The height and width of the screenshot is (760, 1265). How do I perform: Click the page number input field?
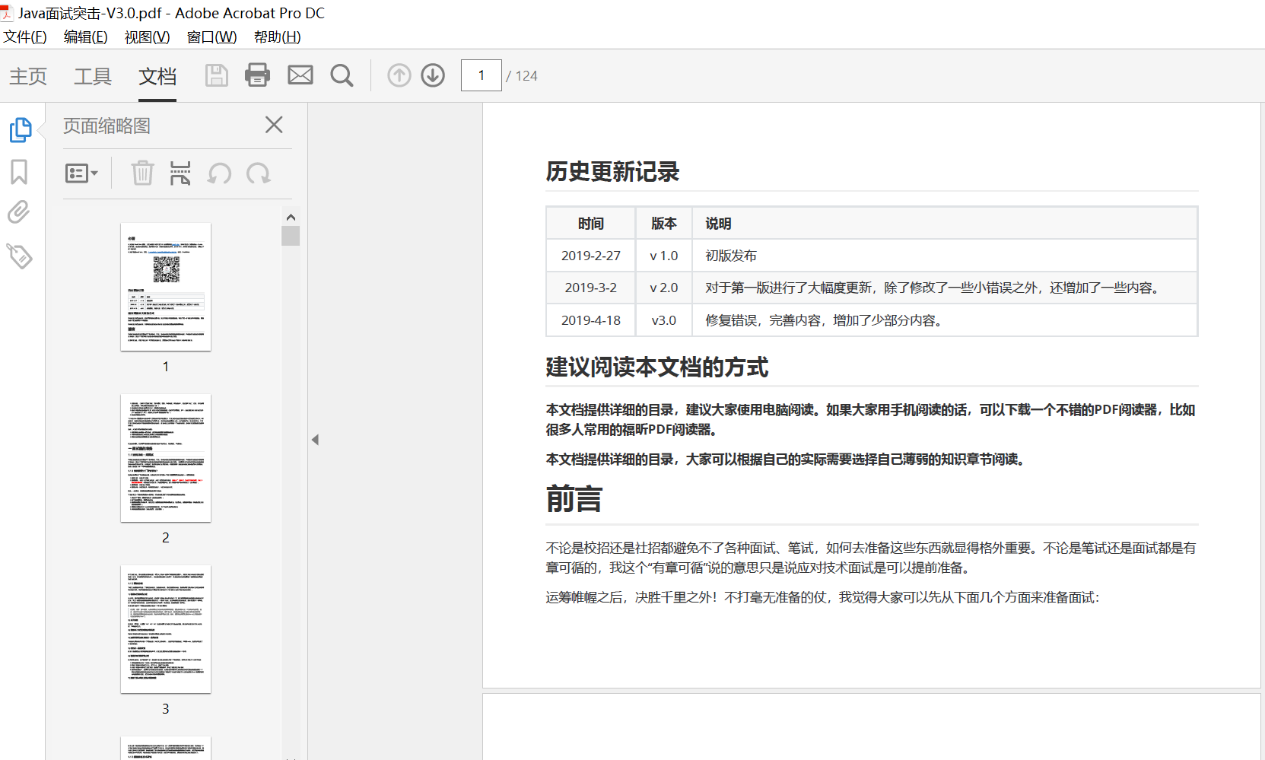[481, 75]
